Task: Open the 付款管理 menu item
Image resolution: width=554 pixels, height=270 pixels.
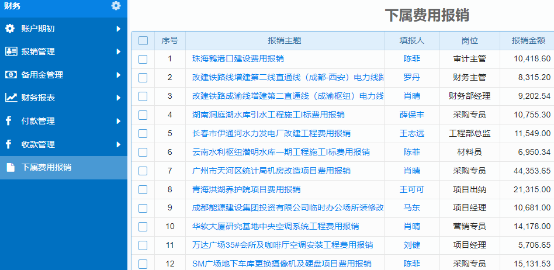Action: 38,121
